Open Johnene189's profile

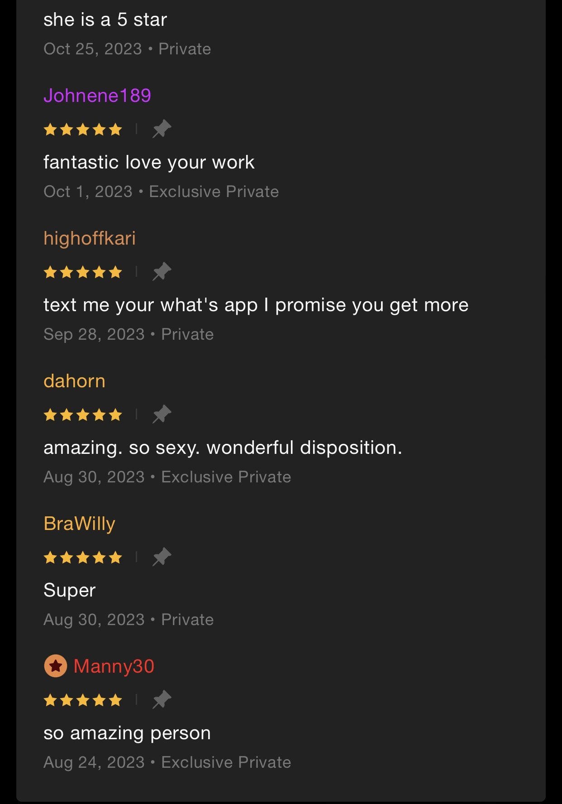97,96
